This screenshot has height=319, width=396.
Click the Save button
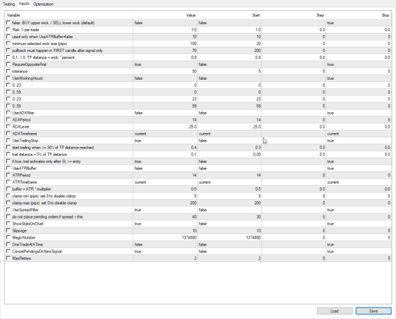pyautogui.click(x=373, y=311)
